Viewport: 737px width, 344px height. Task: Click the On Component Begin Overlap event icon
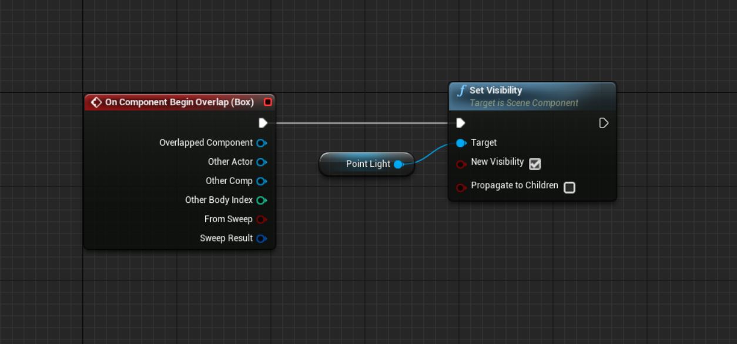96,102
